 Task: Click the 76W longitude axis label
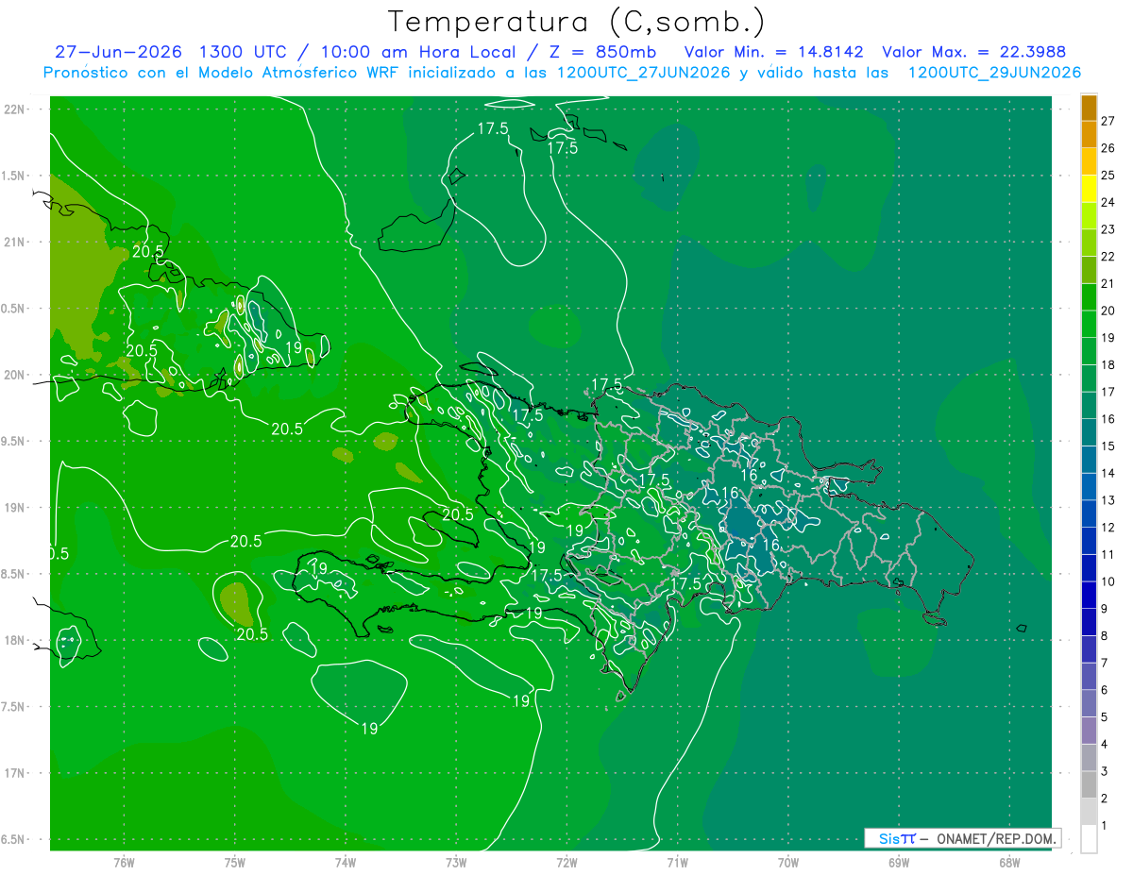124,862
